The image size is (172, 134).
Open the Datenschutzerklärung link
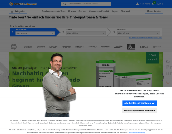pos(136,133)
